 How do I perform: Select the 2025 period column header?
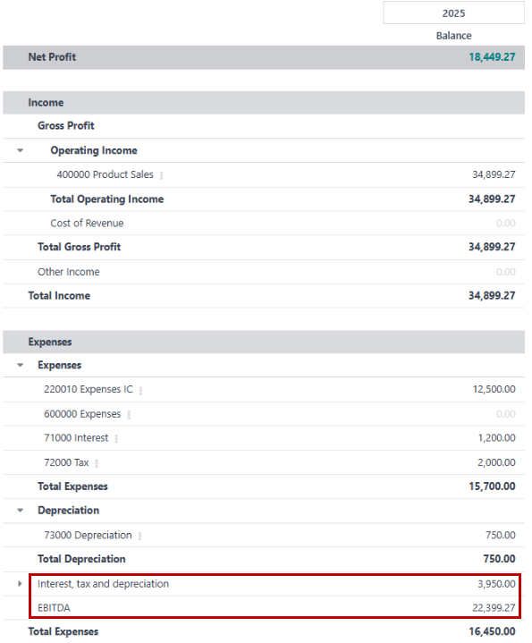[x=453, y=13]
